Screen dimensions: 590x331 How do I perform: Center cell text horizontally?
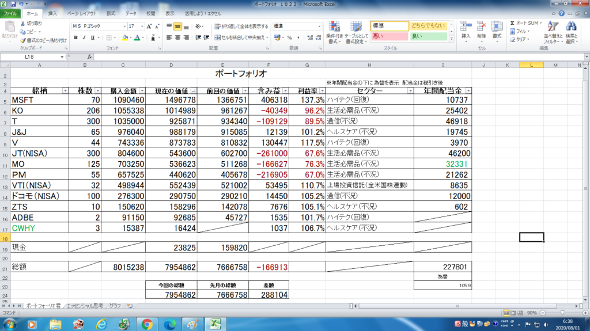177,37
